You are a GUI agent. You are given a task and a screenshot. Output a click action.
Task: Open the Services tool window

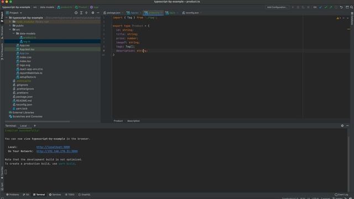click(55, 195)
